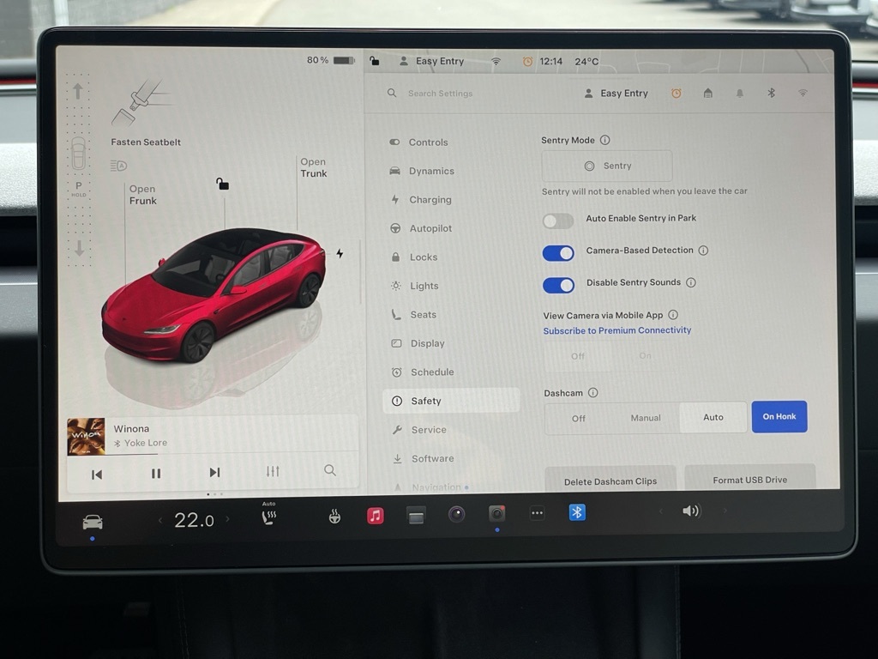Open the Charging settings section
The height and width of the screenshot is (659, 878).
(x=430, y=200)
